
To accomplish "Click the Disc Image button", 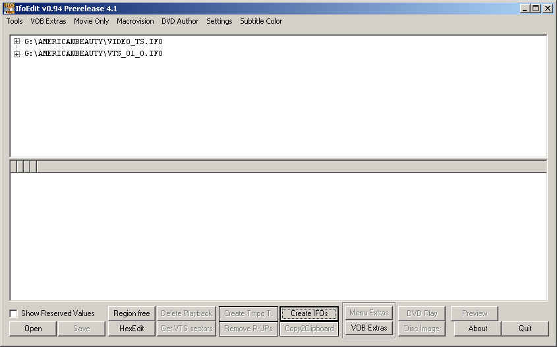I will 422,329.
